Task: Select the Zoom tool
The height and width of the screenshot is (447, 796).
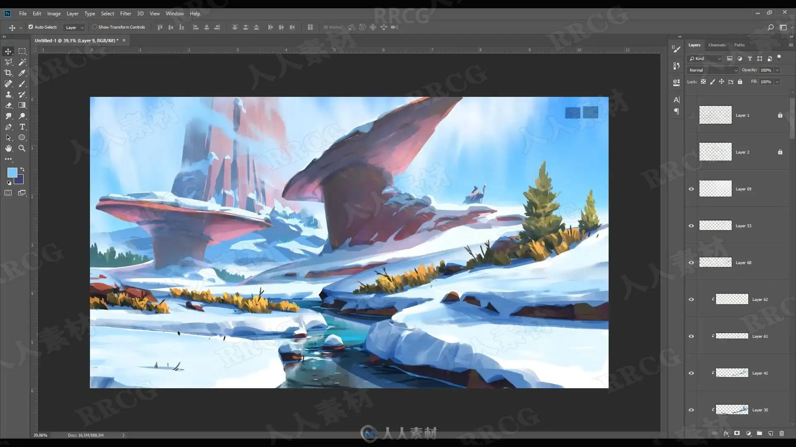Action: (x=22, y=148)
